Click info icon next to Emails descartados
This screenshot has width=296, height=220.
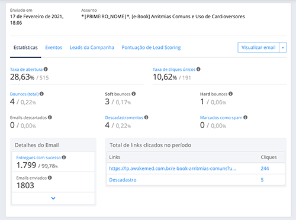pyautogui.click(x=50, y=117)
